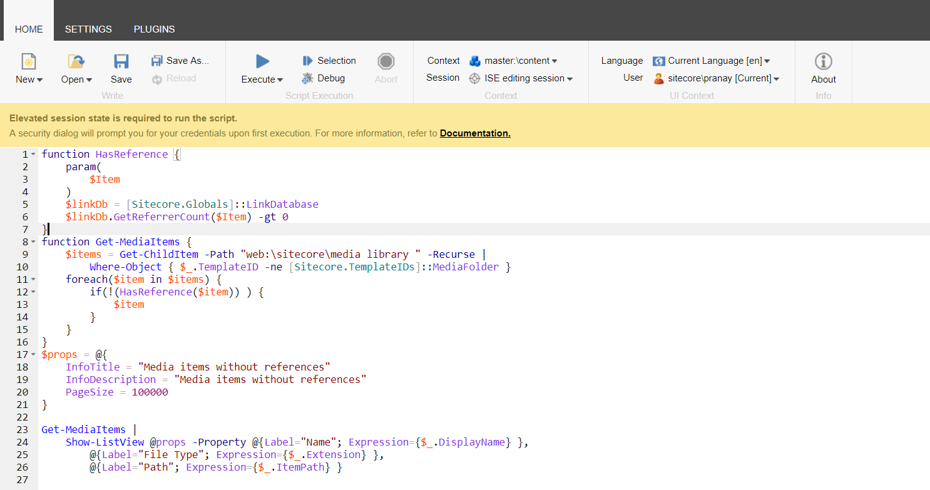The width and height of the screenshot is (930, 490).
Task: Click the About info icon
Action: (x=824, y=61)
